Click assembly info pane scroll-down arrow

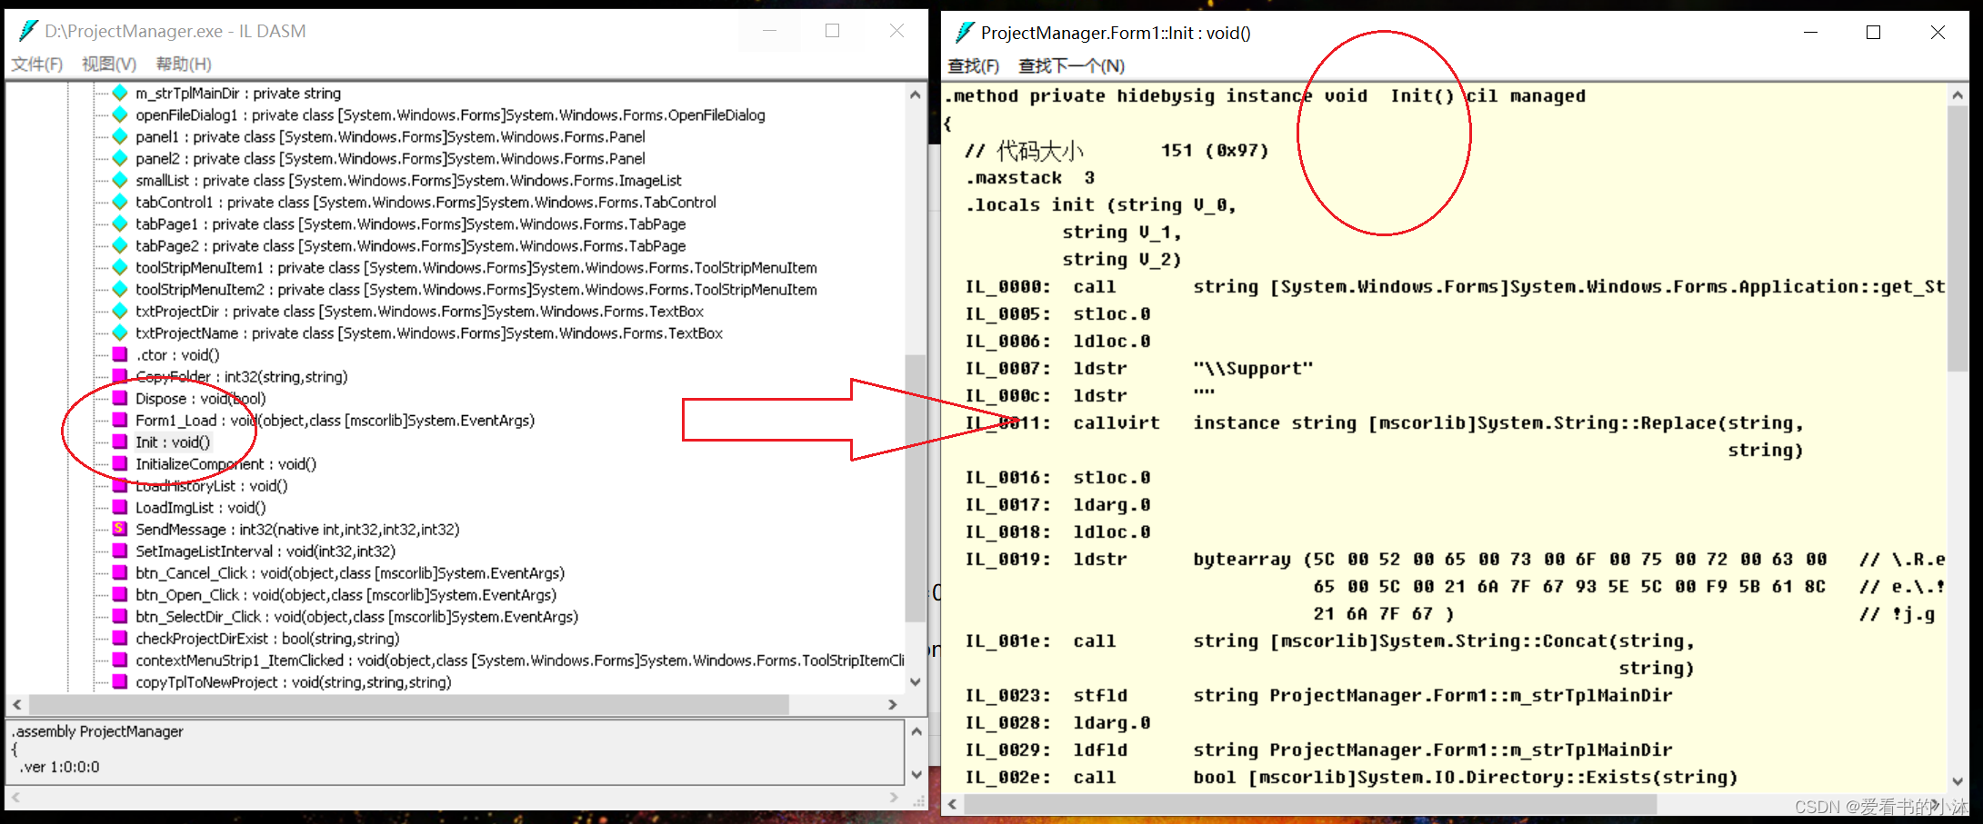(916, 774)
